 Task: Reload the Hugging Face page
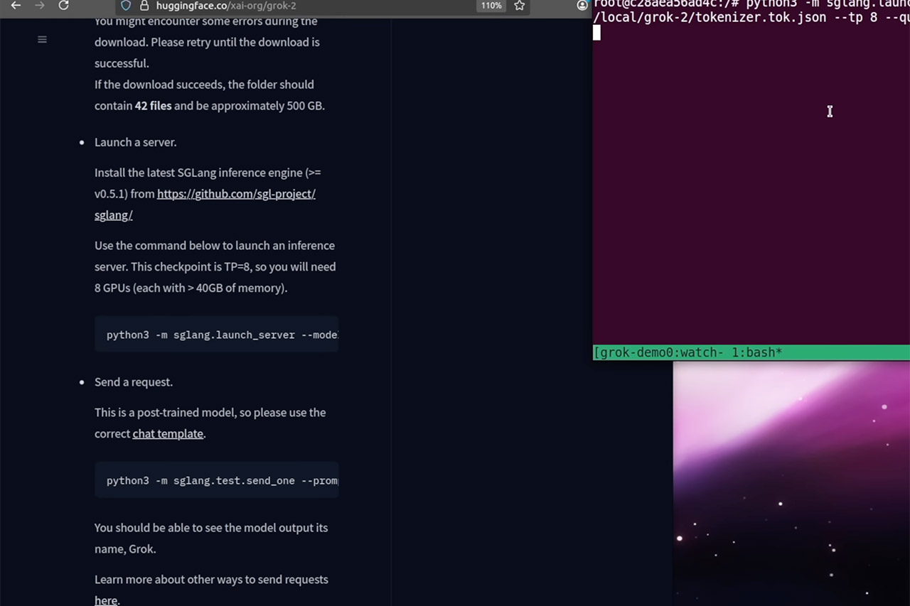click(63, 6)
